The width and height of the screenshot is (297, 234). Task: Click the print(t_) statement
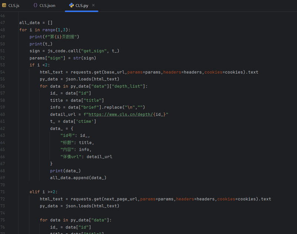click(41, 44)
